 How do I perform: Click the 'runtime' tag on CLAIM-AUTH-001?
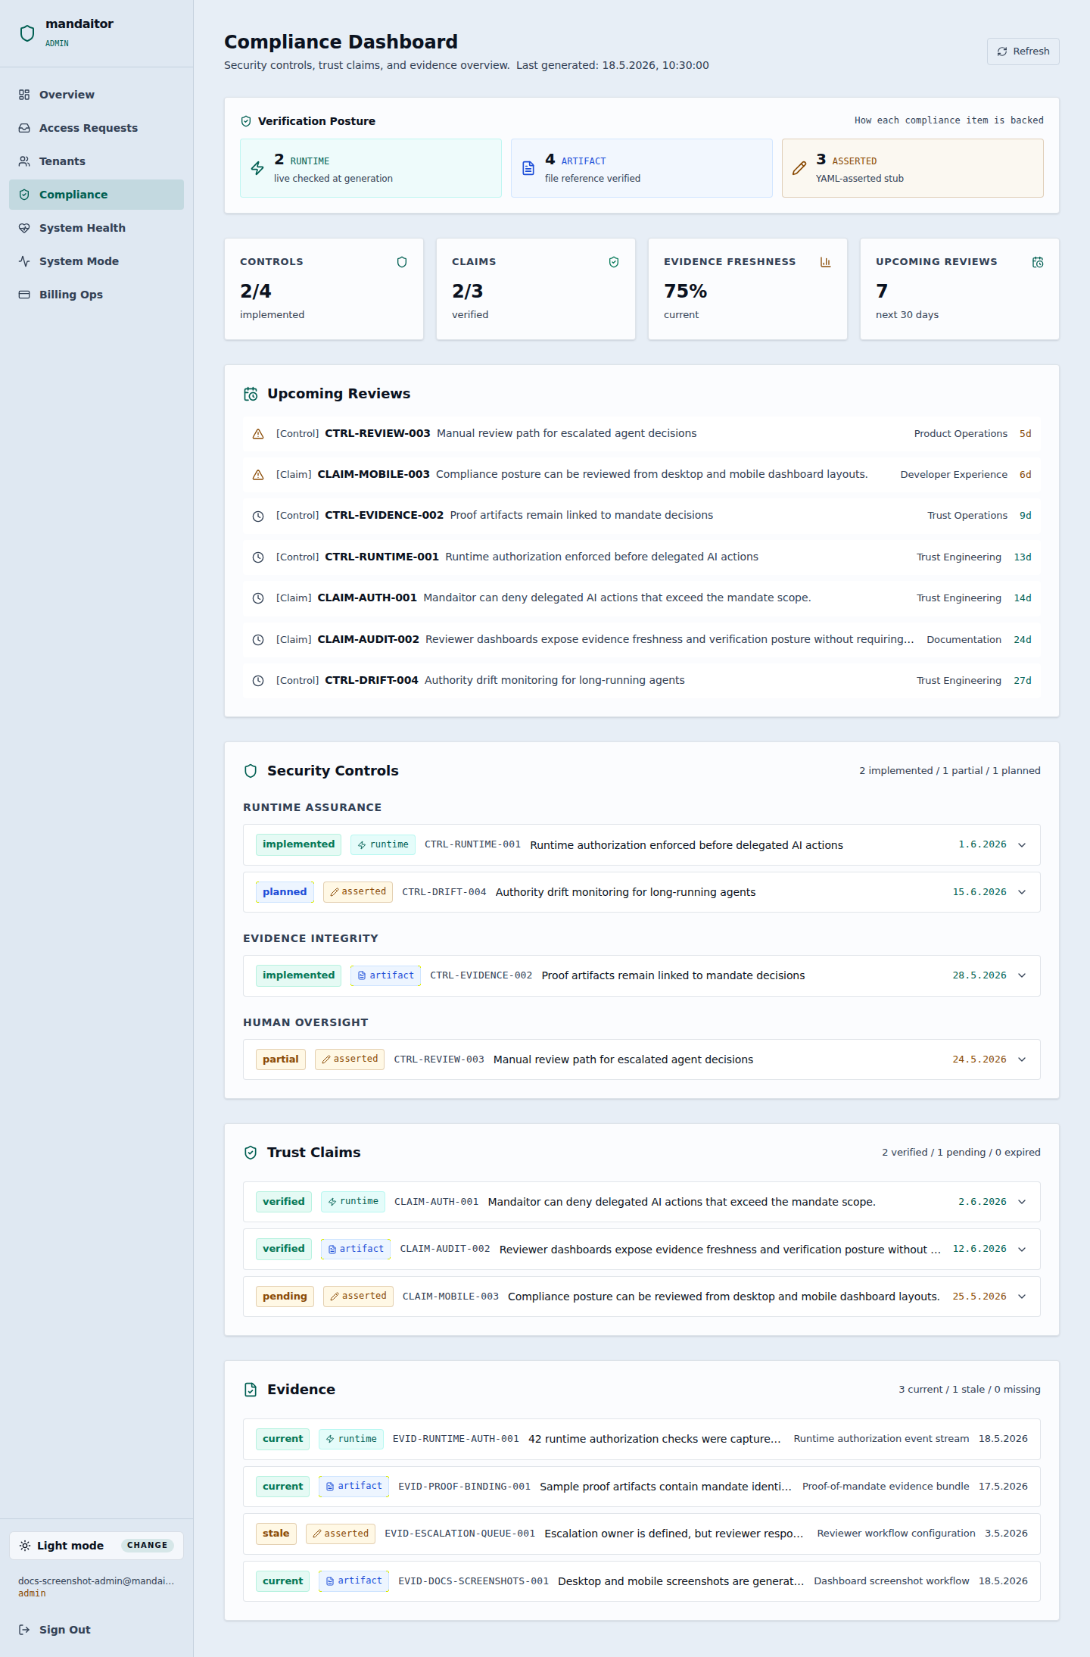[x=353, y=1202]
